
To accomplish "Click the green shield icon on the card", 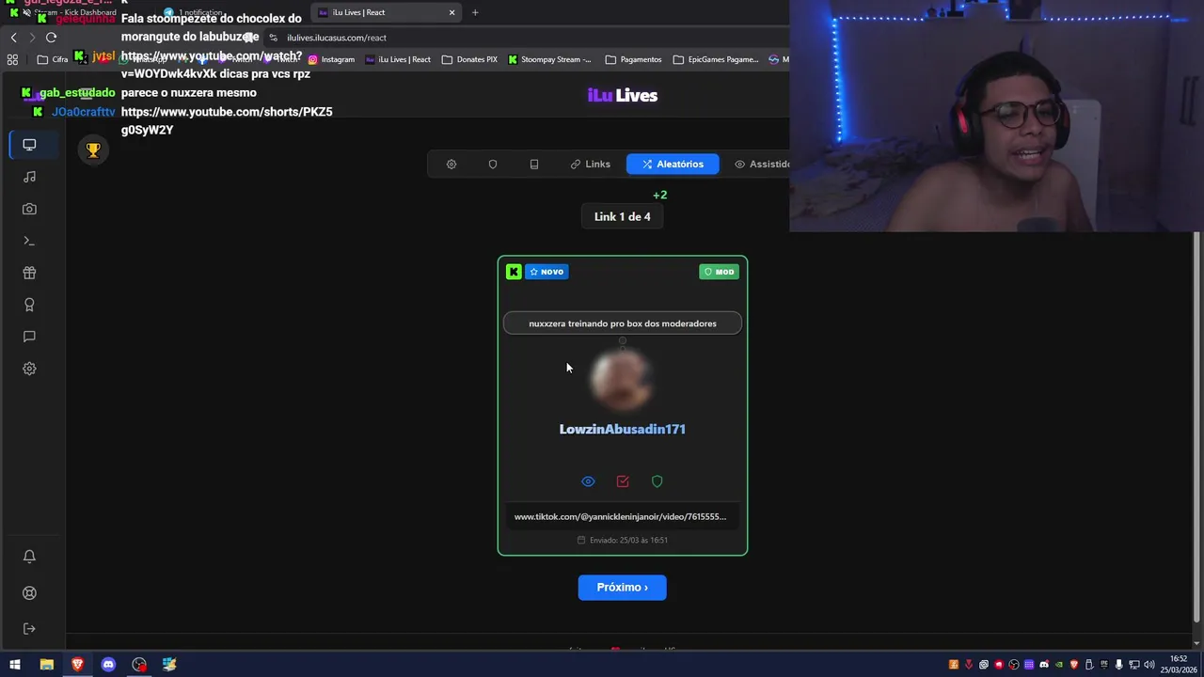I will pyautogui.click(x=657, y=481).
